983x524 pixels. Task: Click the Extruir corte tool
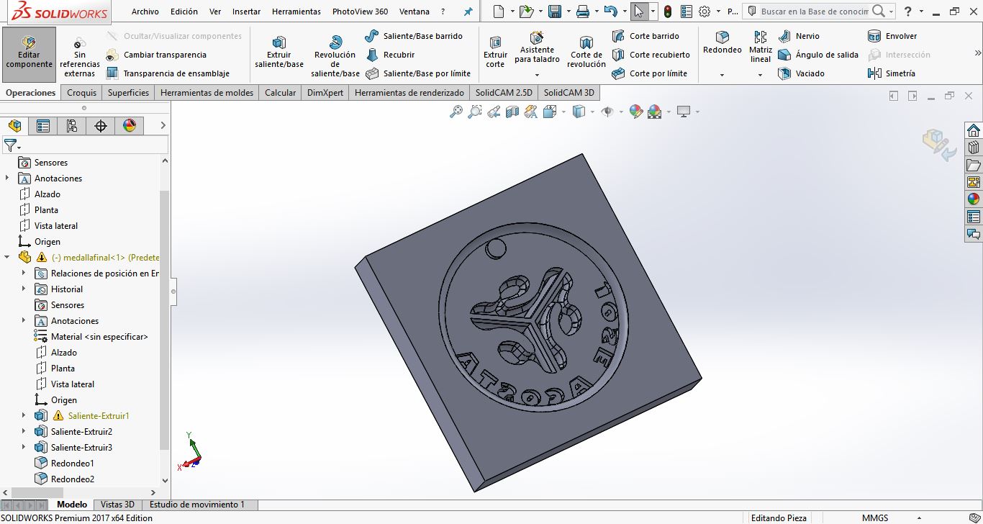click(x=495, y=53)
